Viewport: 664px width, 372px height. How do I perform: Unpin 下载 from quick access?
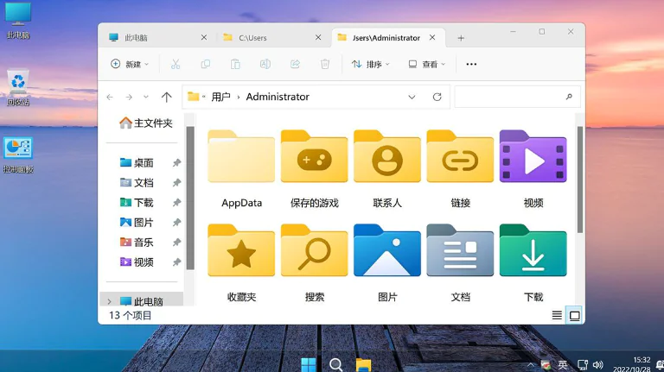tap(176, 203)
